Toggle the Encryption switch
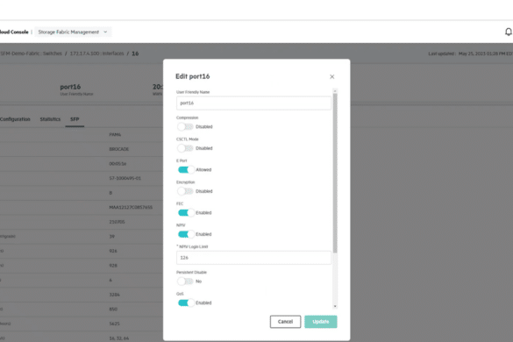The height and width of the screenshot is (342, 513). (185, 191)
